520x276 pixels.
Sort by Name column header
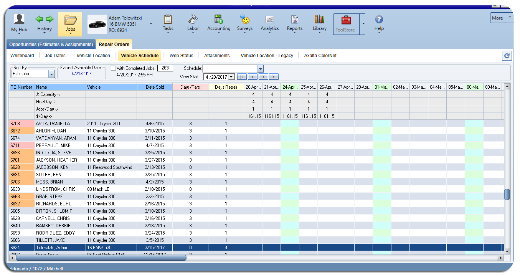(x=60, y=87)
